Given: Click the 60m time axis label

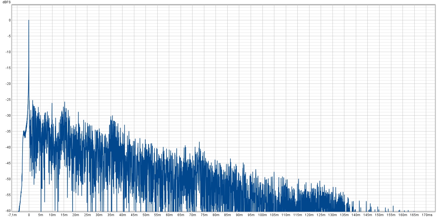Looking at the screenshot, I should [169, 215].
